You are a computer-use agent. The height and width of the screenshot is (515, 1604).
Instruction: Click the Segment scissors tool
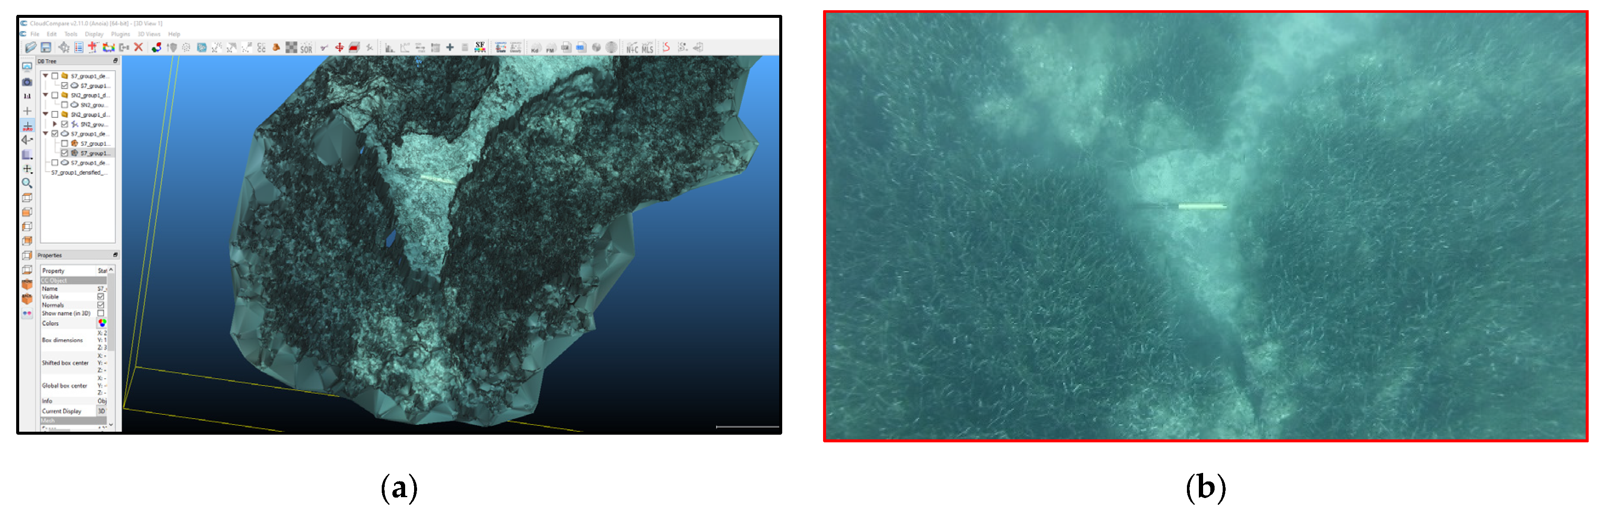[x=369, y=48]
